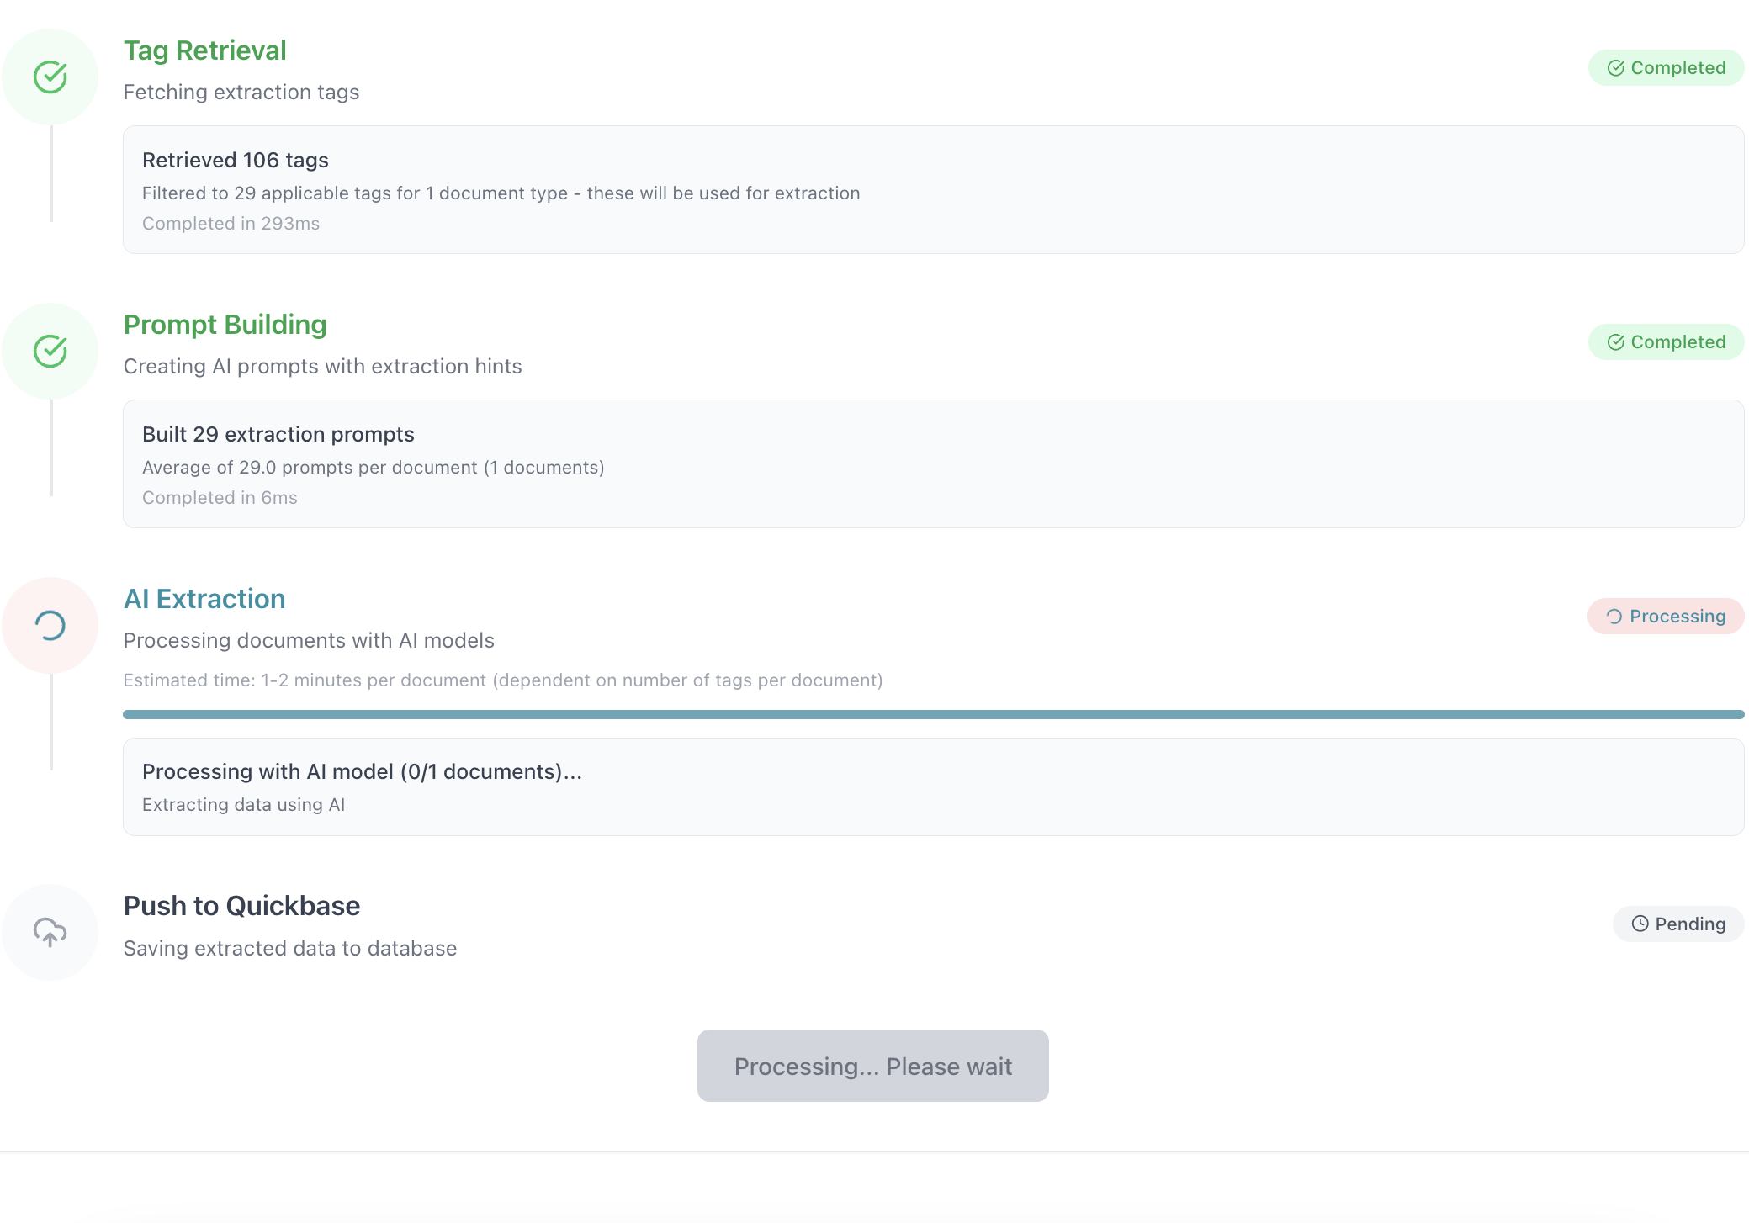Click the Tag Retrieval Completed status badge

click(1666, 68)
